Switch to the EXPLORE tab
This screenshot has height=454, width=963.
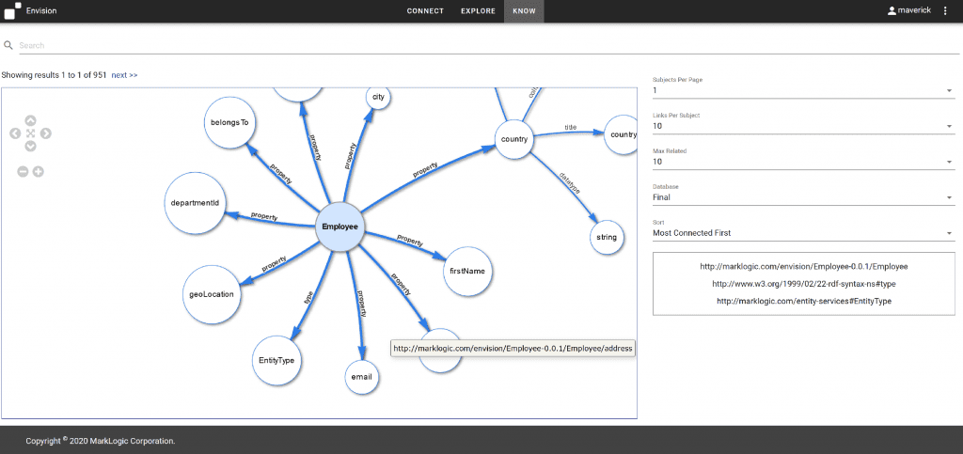[x=478, y=11]
